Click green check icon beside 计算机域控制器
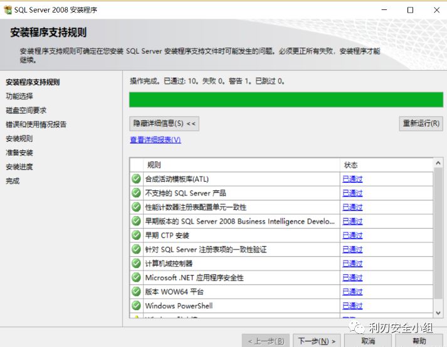This screenshot has width=447, height=347. tap(136, 264)
